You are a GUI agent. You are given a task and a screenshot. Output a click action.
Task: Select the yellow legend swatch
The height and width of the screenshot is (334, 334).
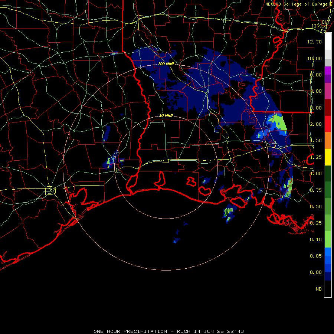click(328, 157)
